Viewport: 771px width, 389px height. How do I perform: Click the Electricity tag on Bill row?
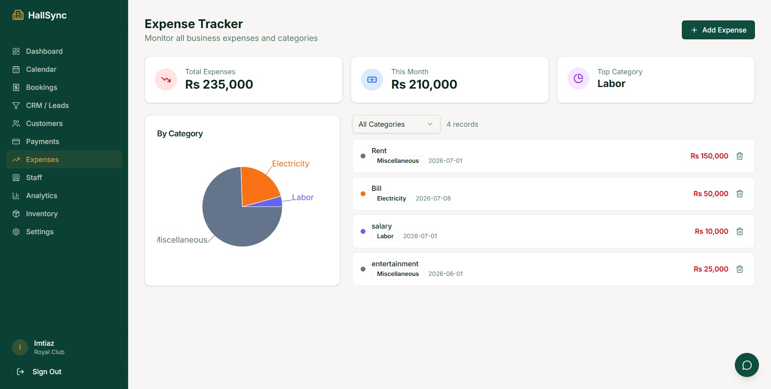click(391, 199)
